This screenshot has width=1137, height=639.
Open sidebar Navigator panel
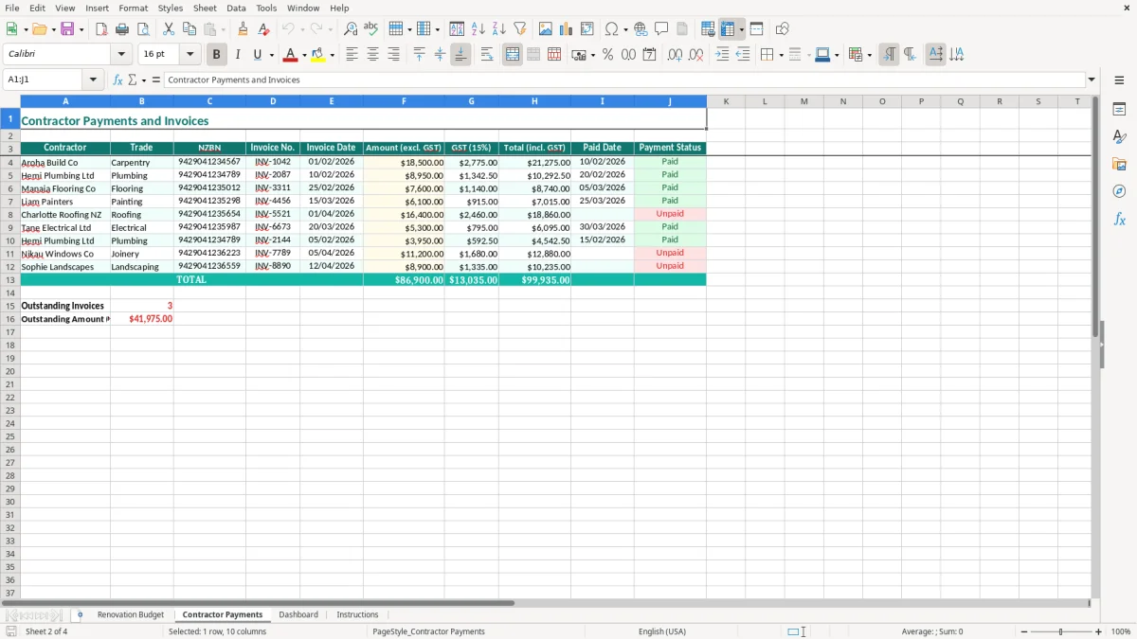pos(1119,191)
